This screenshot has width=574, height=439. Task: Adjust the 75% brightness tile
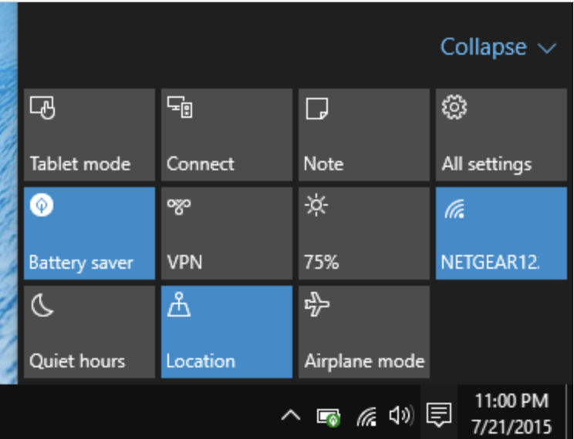(x=364, y=233)
